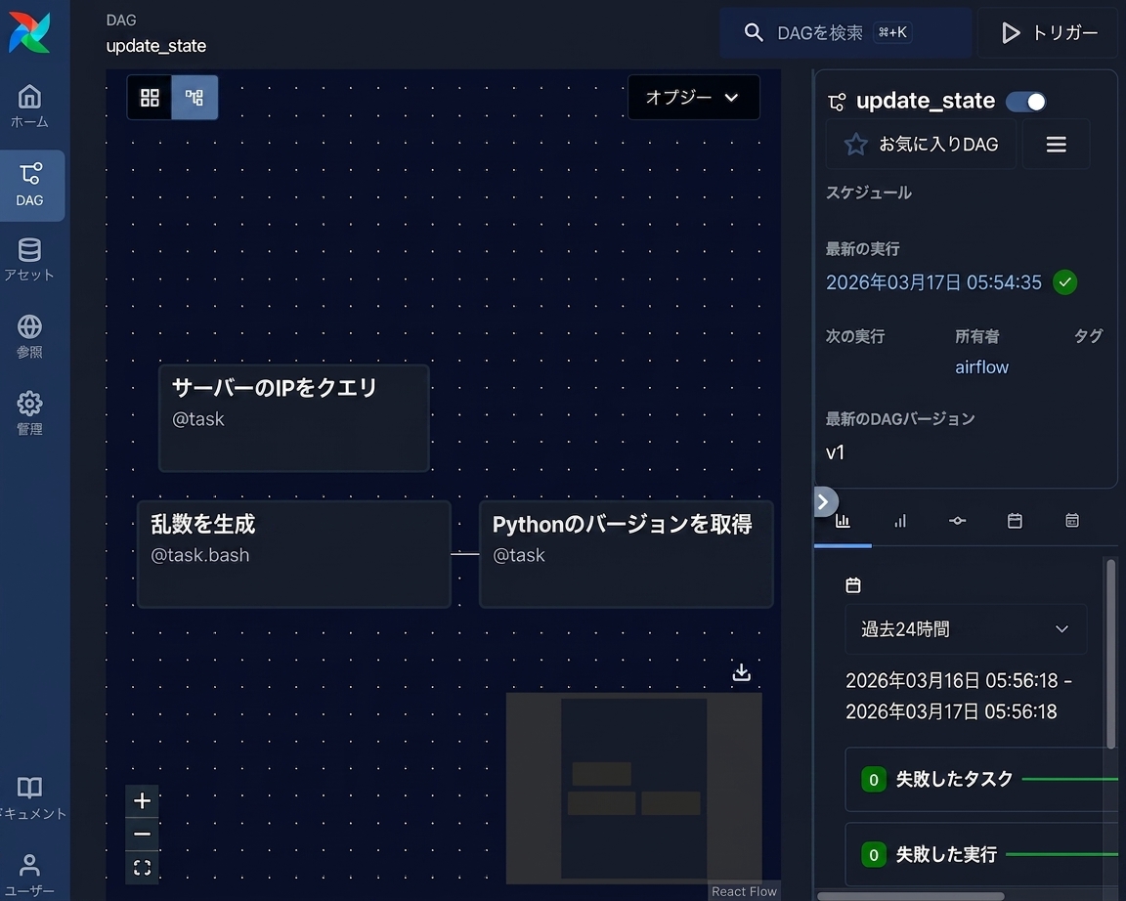Image resolution: width=1126 pixels, height=901 pixels.
Task: Select the tasks node tab
Action: 957,522
